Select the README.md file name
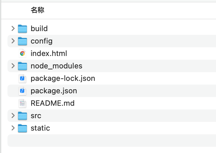Screen dimensions: 216x153 pos(52,103)
